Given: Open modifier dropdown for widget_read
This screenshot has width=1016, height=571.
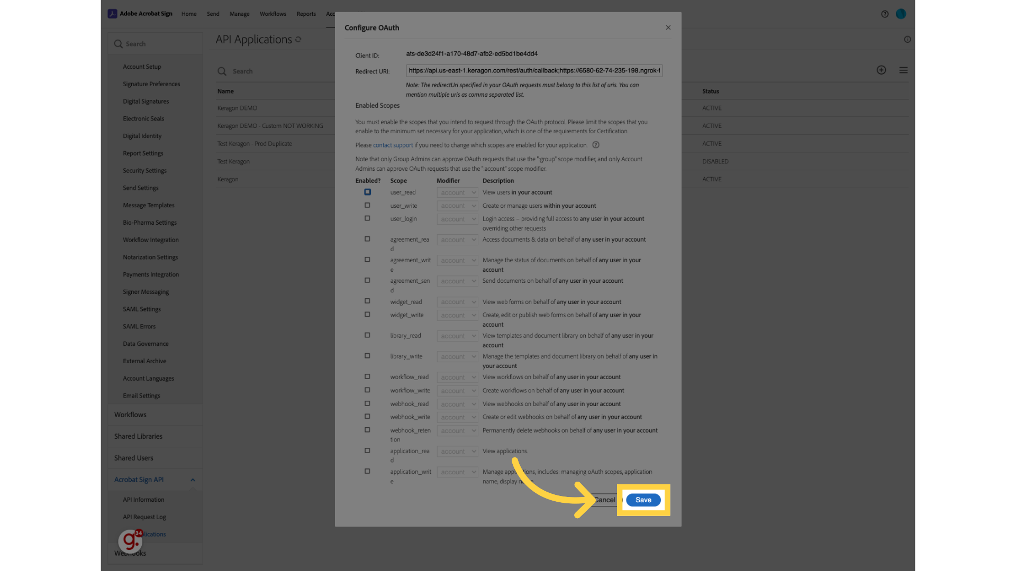Looking at the screenshot, I should [458, 302].
